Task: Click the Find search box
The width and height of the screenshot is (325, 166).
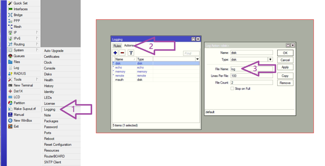Action: (x=191, y=53)
